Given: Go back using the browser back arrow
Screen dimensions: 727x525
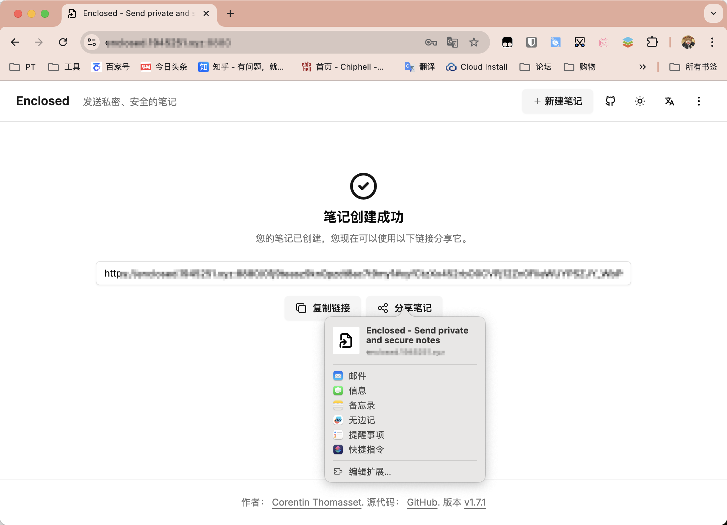Looking at the screenshot, I should pyautogui.click(x=15, y=42).
